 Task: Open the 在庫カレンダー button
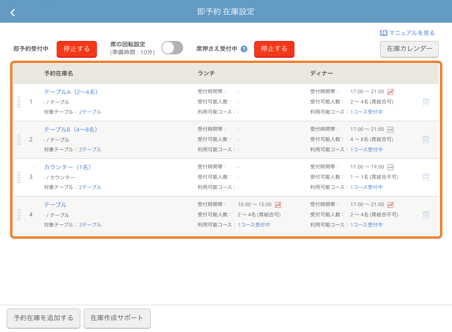(409, 49)
